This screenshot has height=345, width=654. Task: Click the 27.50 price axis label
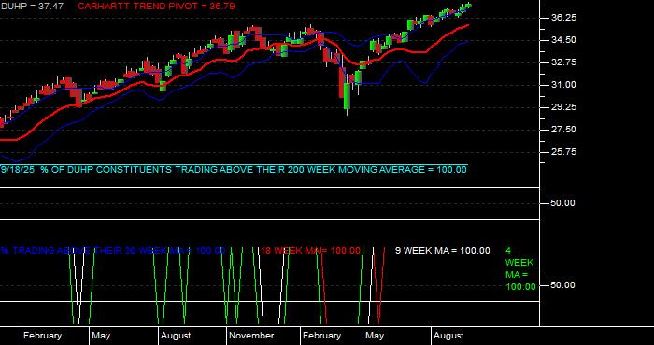click(563, 130)
